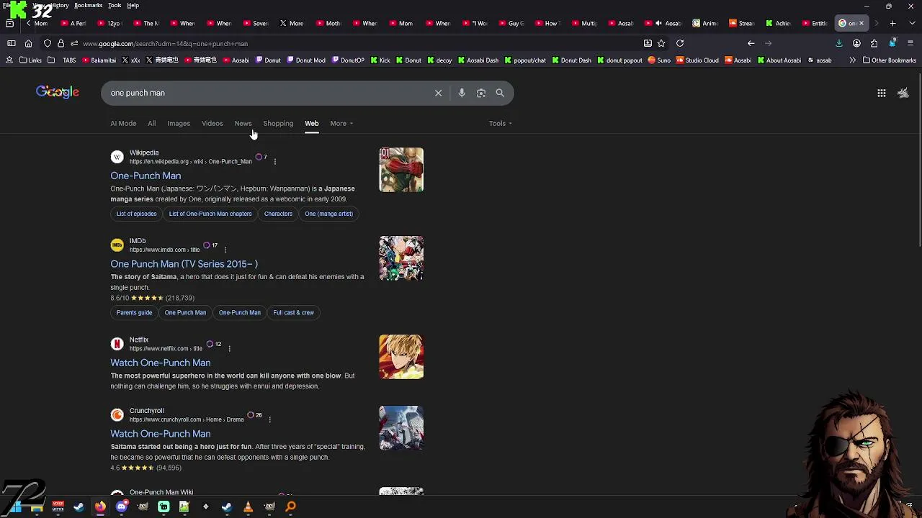Open the extensions puzzle icon
The height and width of the screenshot is (518, 922).
point(874,43)
